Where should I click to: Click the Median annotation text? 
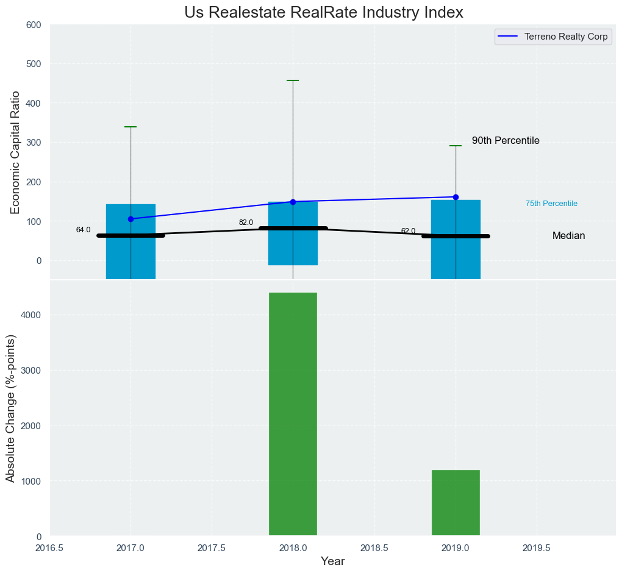[568, 236]
